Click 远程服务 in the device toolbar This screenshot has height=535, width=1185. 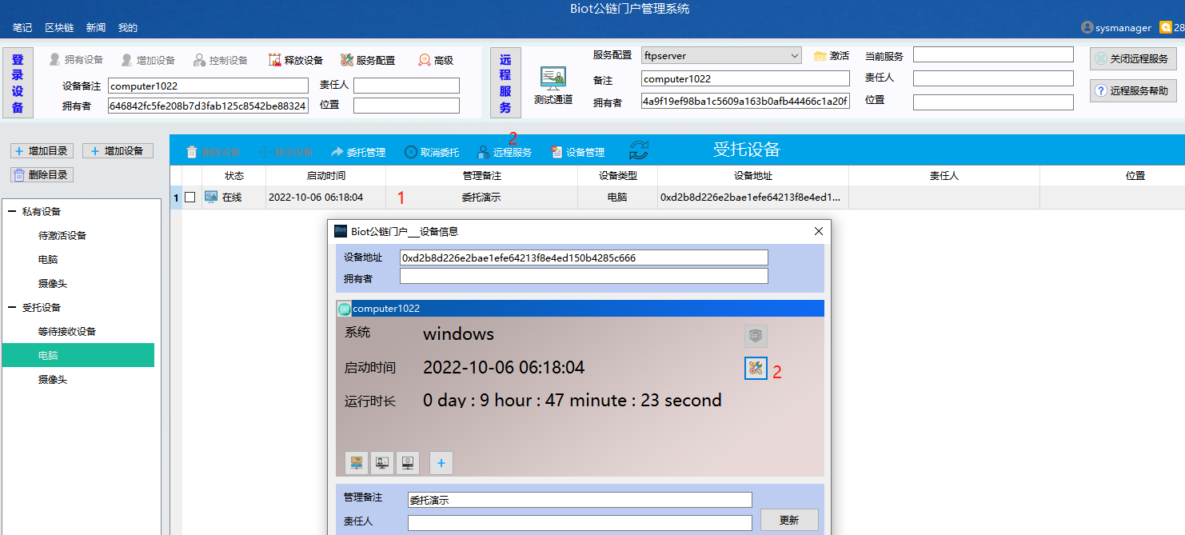(x=505, y=152)
